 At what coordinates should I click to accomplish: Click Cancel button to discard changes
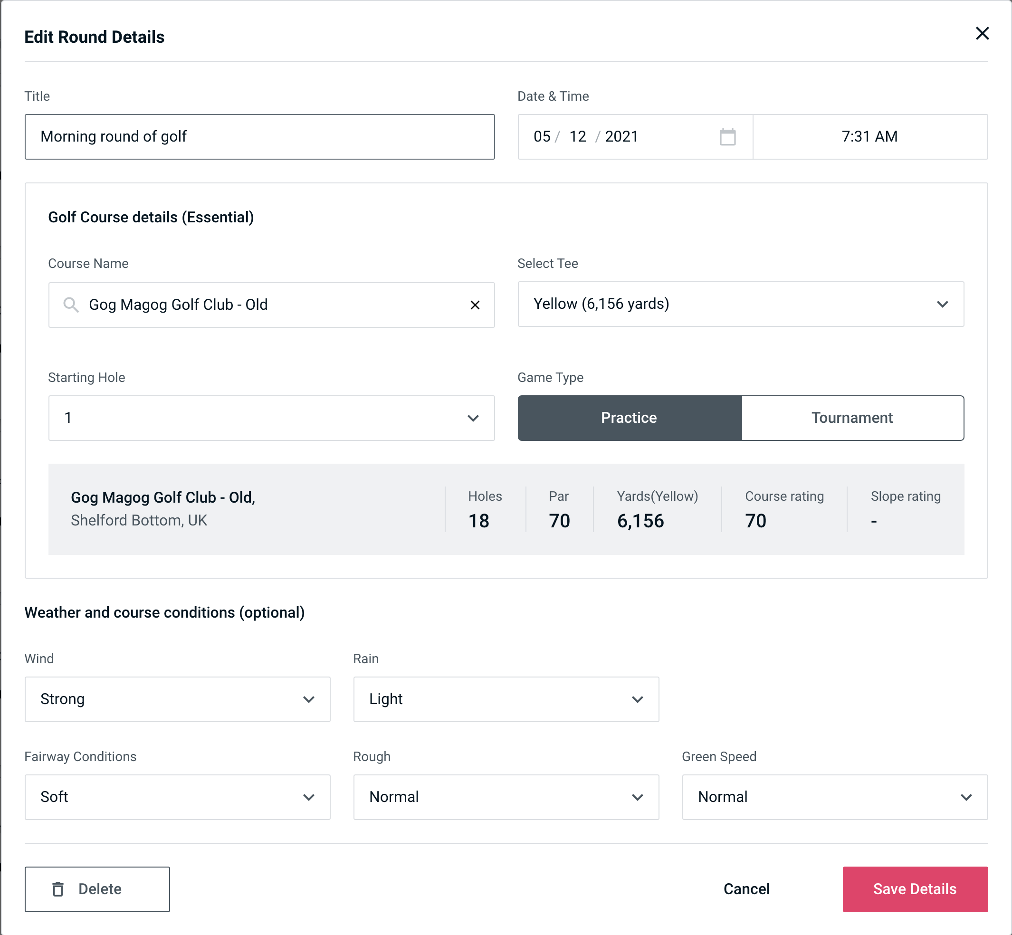coord(746,889)
